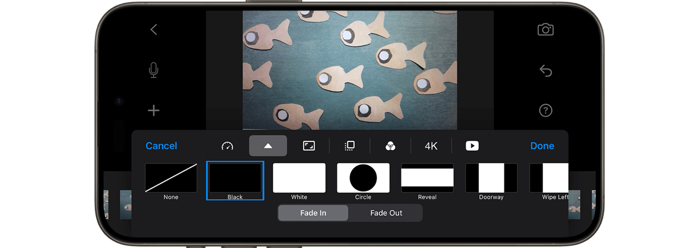
Task: Open the color filters icon
Action: pyautogui.click(x=391, y=146)
